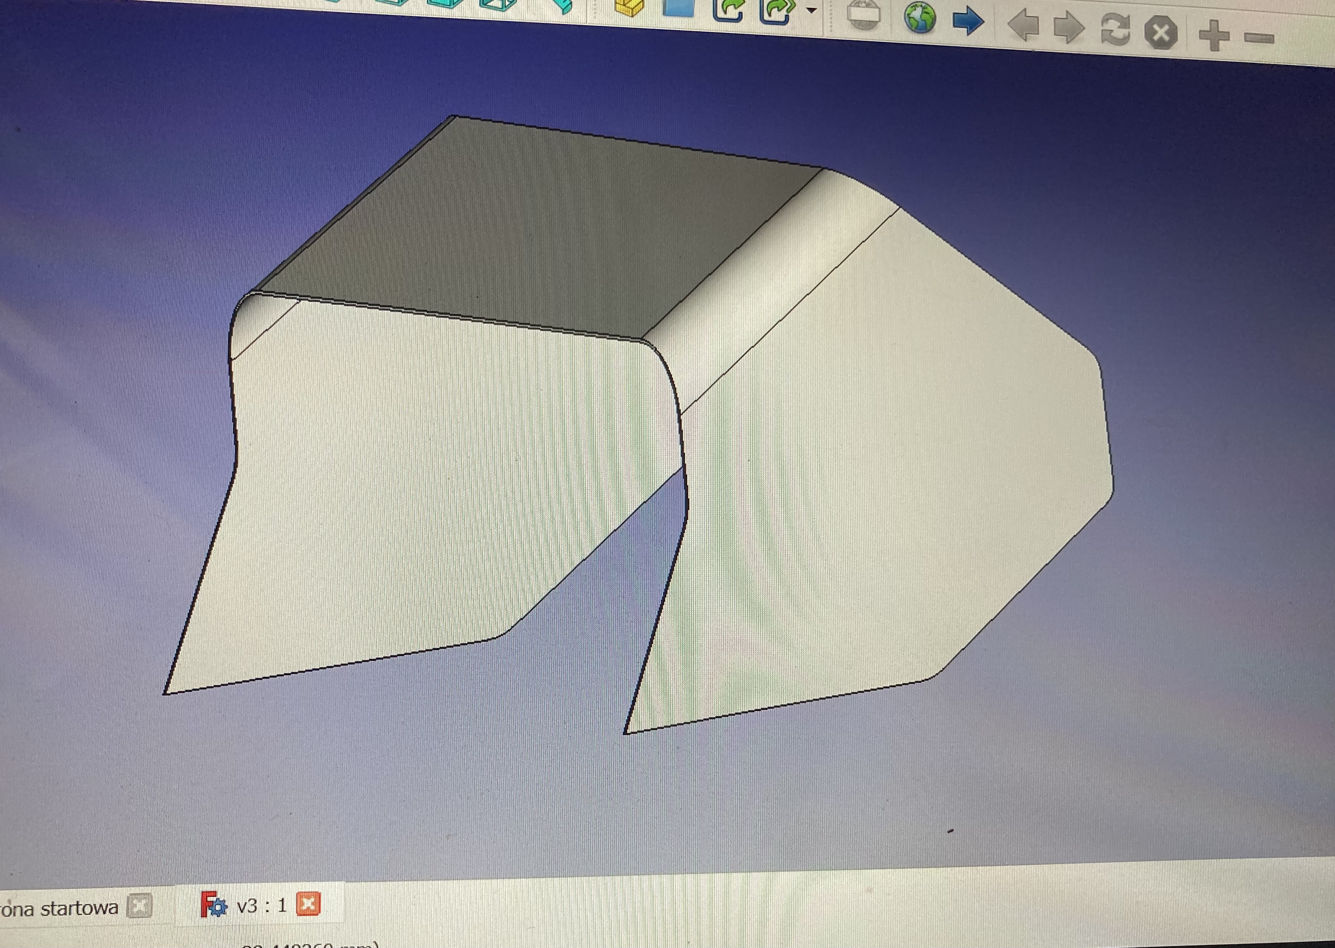Close the v3 : 1 document tab
1335x948 pixels.
tap(308, 904)
